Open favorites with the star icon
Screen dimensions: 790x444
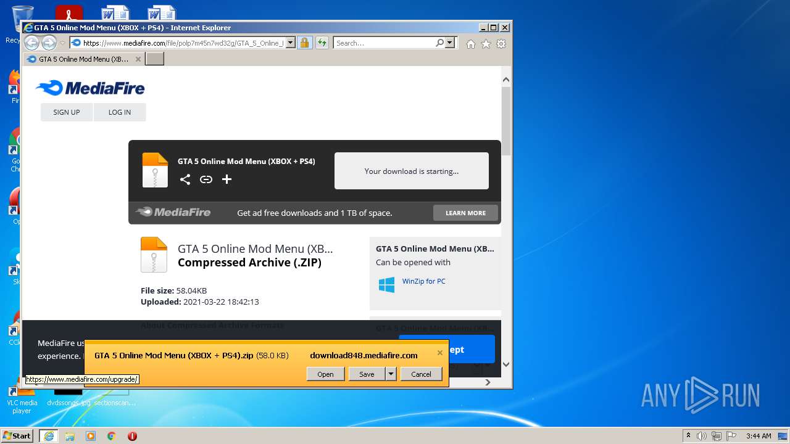pos(486,44)
